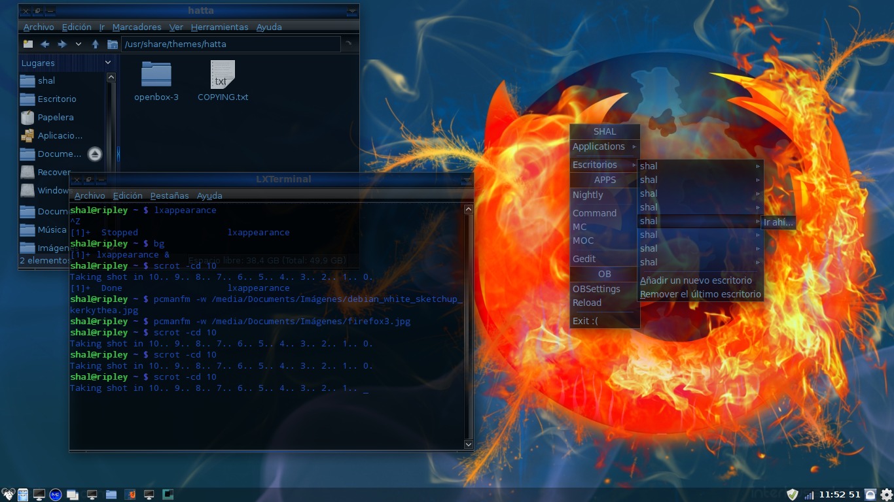Launch Gedit from Openbox menu
Screen dimensions: 894x502
click(605, 259)
